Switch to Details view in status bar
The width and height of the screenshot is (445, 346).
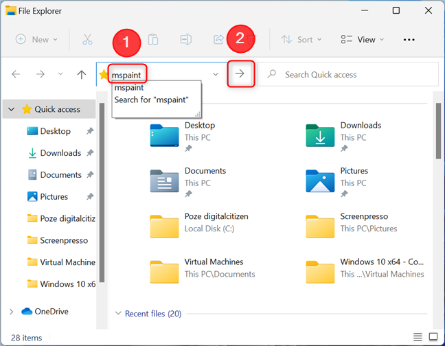[x=418, y=337]
